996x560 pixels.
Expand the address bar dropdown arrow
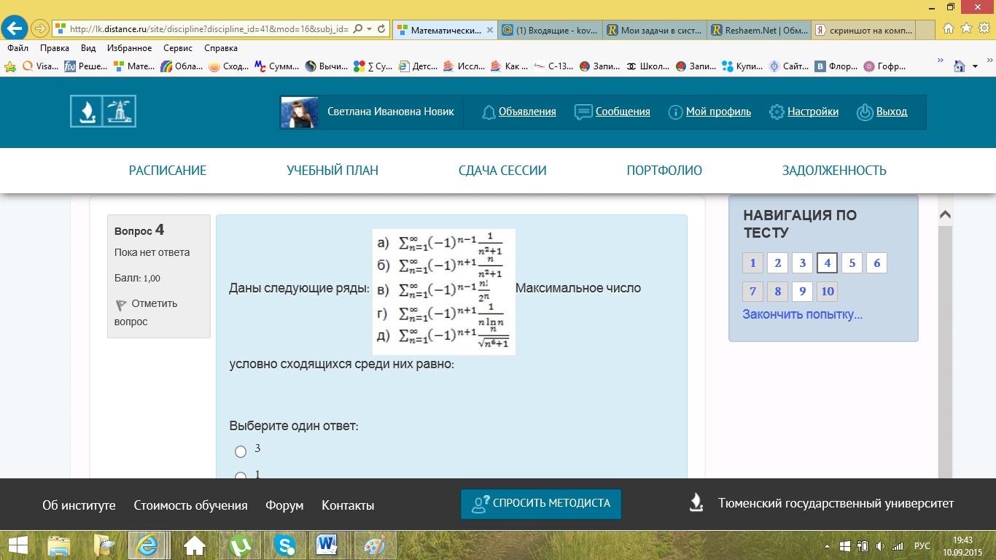[369, 29]
